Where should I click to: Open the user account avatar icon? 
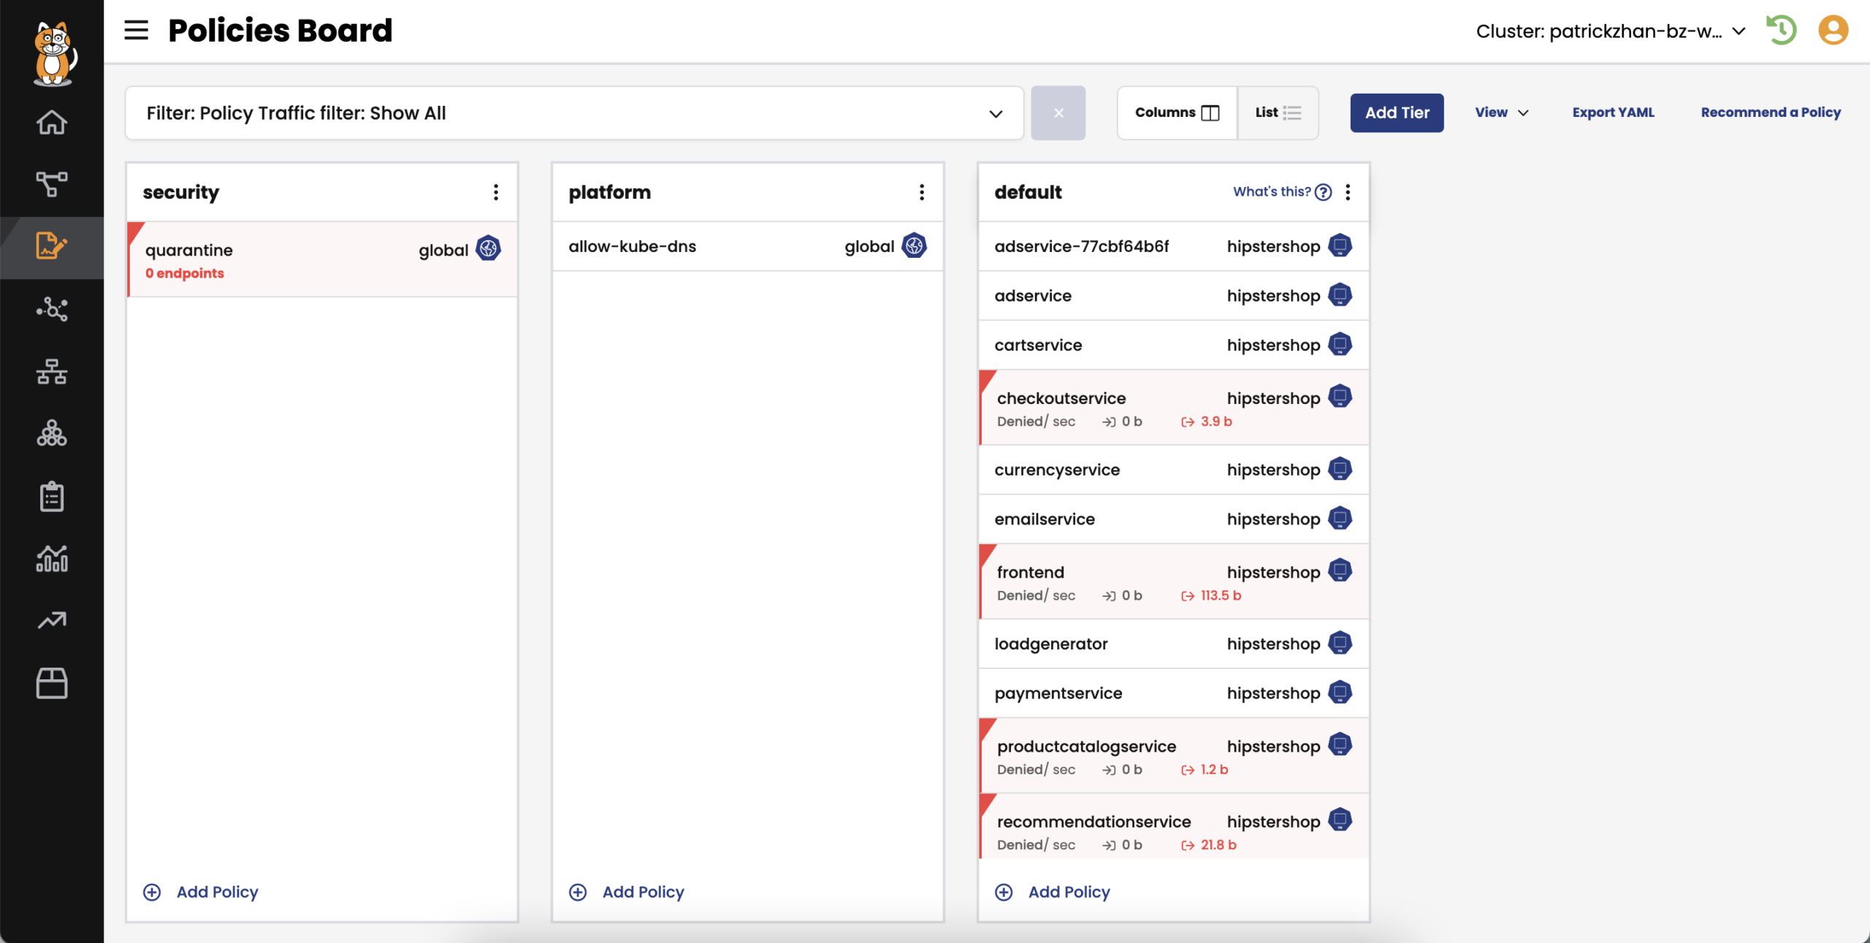click(x=1832, y=31)
